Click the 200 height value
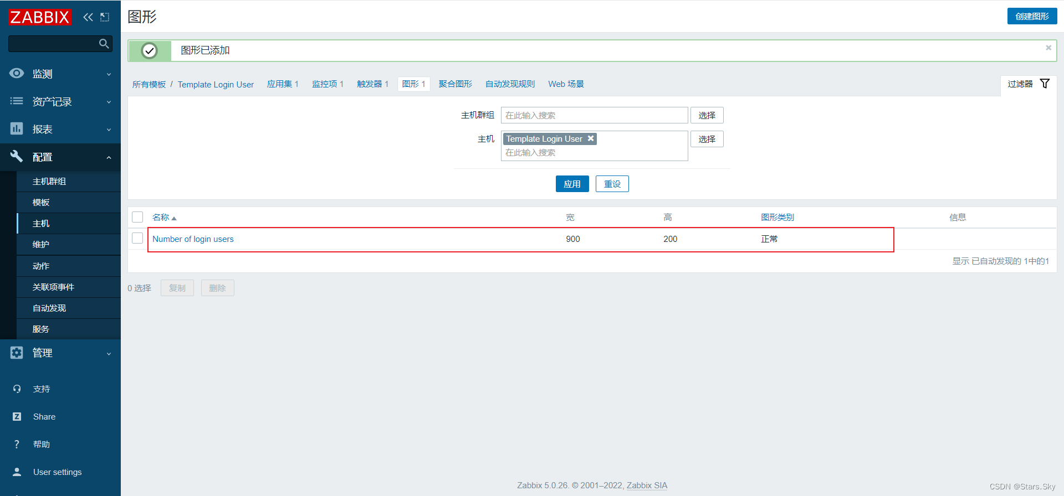This screenshot has height=496, width=1064. tap(670, 239)
